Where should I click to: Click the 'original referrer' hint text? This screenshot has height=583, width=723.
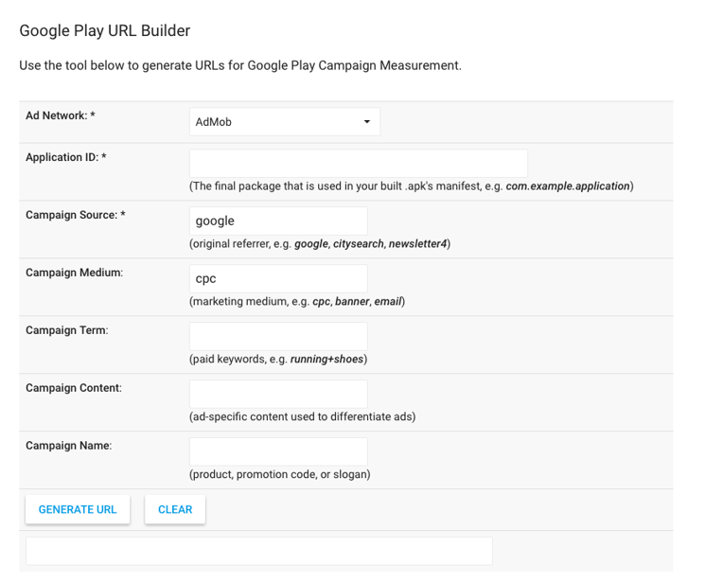[x=320, y=243]
